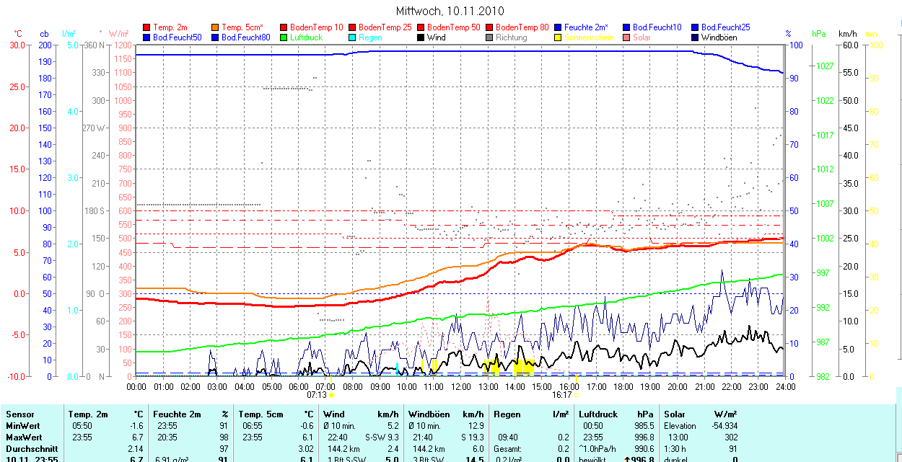Click the sunset marker at 16:17

pos(576,394)
